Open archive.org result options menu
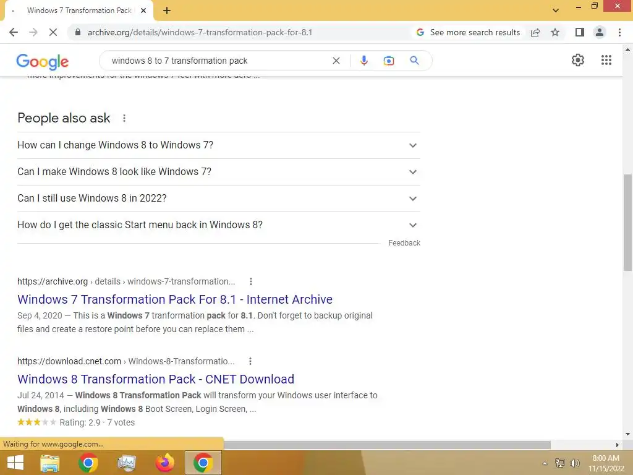 pos(251,281)
